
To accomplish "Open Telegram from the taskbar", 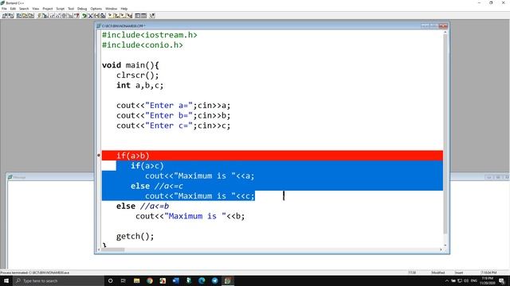I will tap(214, 280).
